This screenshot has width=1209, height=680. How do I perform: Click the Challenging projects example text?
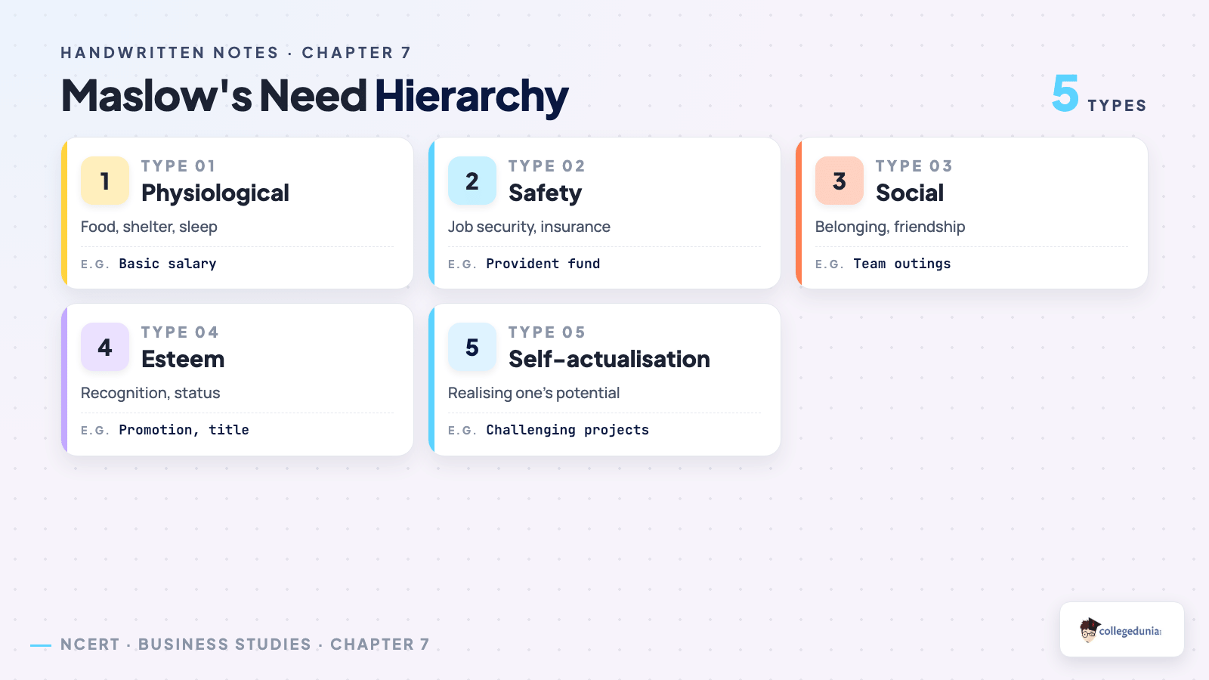pyautogui.click(x=567, y=430)
